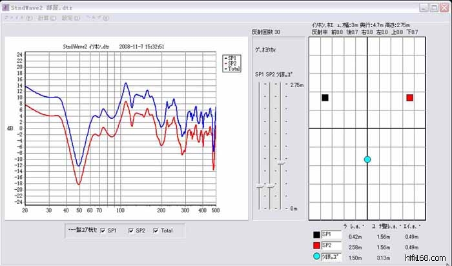452x266 pixels.
Task: Click the red SP2 speaker marker in room grid
Action: coord(409,97)
